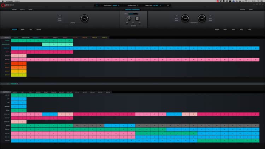Switch to the Meters tab
The width and height of the screenshot is (265, 149).
39,29
